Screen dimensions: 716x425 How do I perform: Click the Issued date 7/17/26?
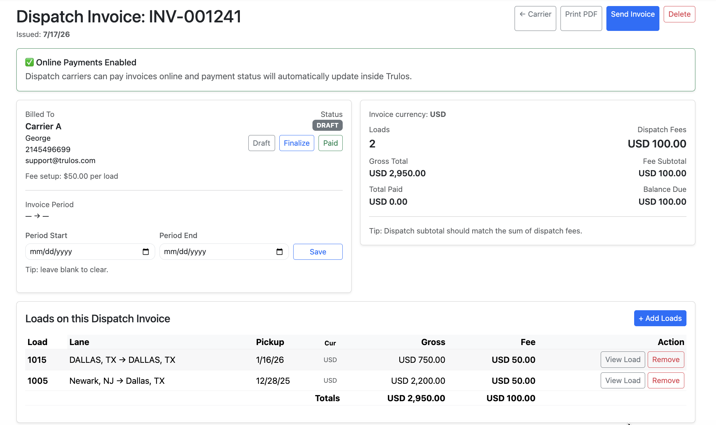coord(57,34)
